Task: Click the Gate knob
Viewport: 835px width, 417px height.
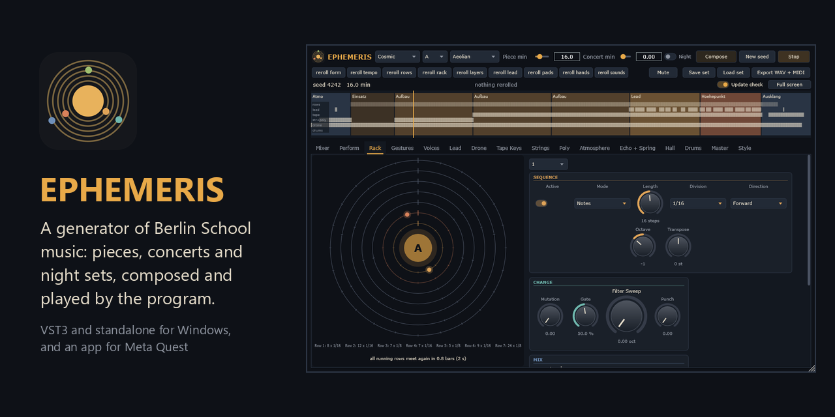Action: pos(585,317)
